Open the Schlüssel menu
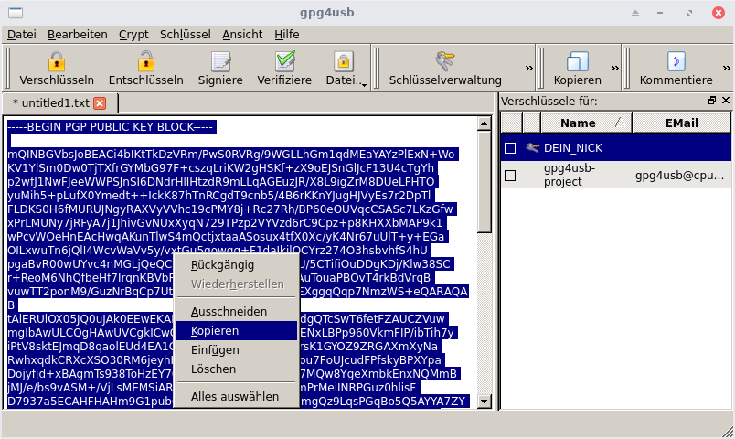The height and width of the screenshot is (439, 735). (186, 35)
